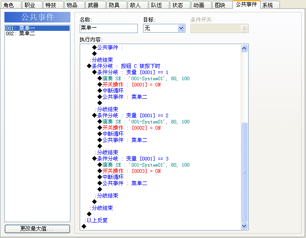Select common event 002: 菜单二
Viewport: 306px width, 238px height.
coord(37,33)
